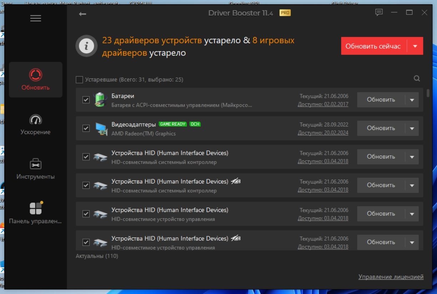Select Батарея с ACPI-совместимым управлением text
This screenshot has width=437, height=294.
182,105
